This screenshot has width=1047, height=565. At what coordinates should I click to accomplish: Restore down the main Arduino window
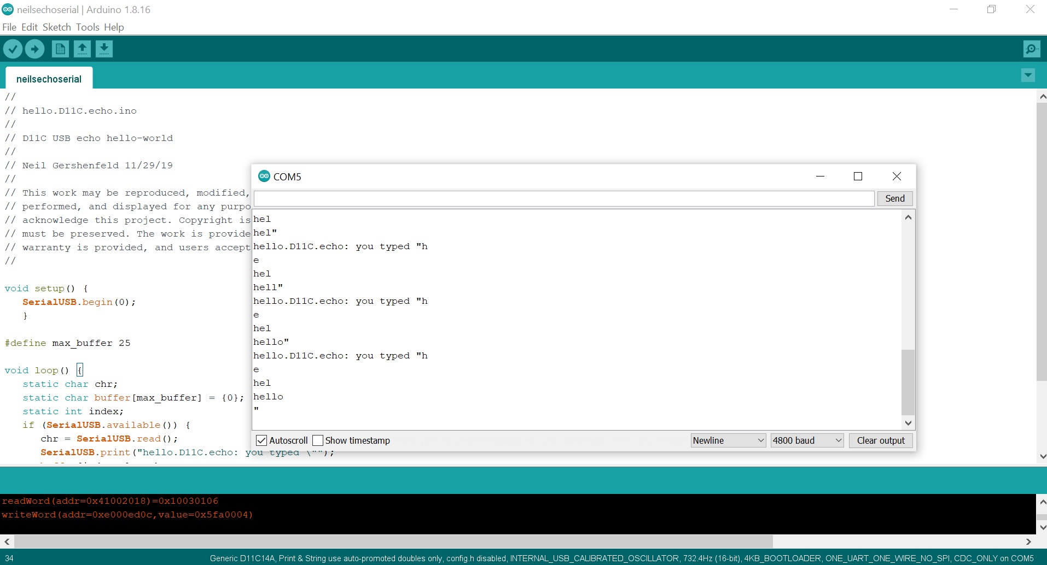click(x=991, y=9)
